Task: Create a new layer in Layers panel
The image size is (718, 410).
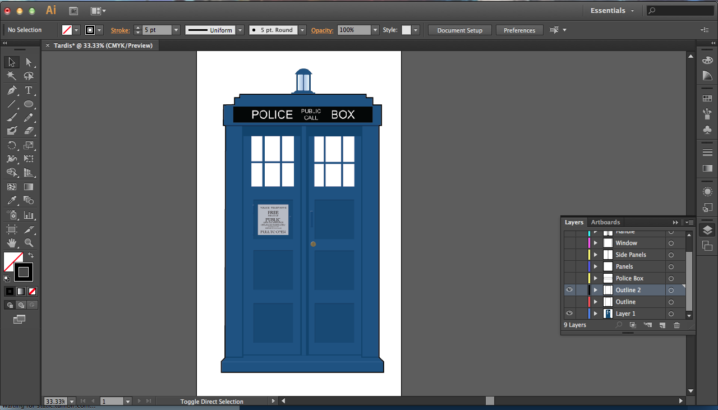Action: click(662, 325)
